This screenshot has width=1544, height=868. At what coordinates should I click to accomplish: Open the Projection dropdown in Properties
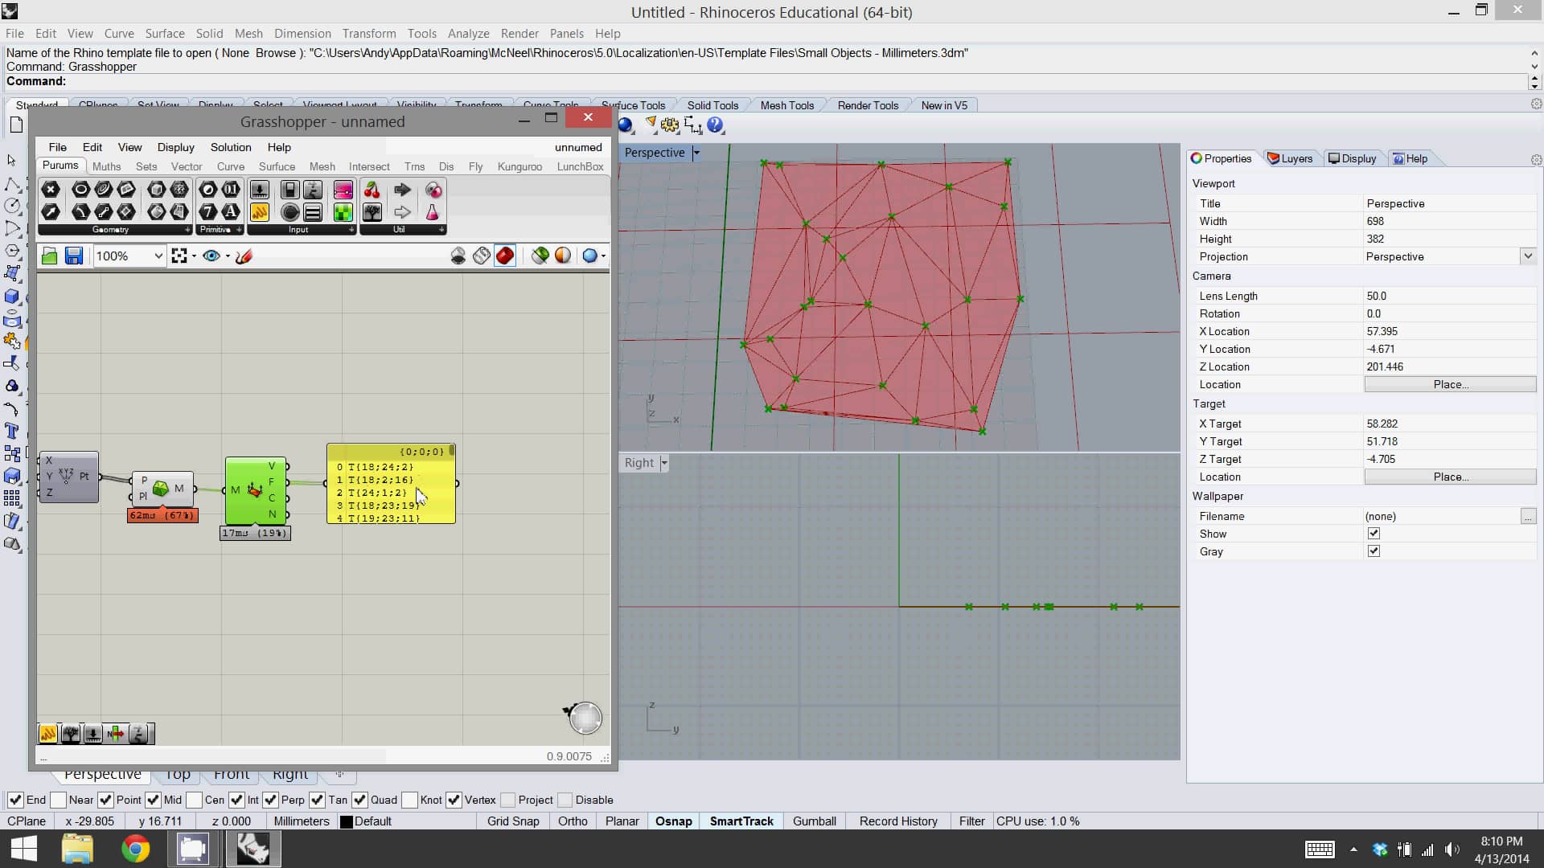[x=1529, y=256]
